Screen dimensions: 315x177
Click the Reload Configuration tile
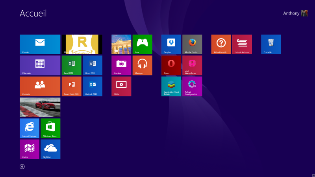tap(192, 86)
